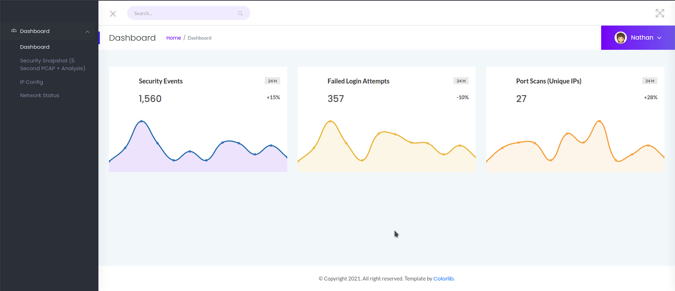The width and height of the screenshot is (675, 291).
Task: Follow the Colorlib footer link
Action: [x=443, y=279]
